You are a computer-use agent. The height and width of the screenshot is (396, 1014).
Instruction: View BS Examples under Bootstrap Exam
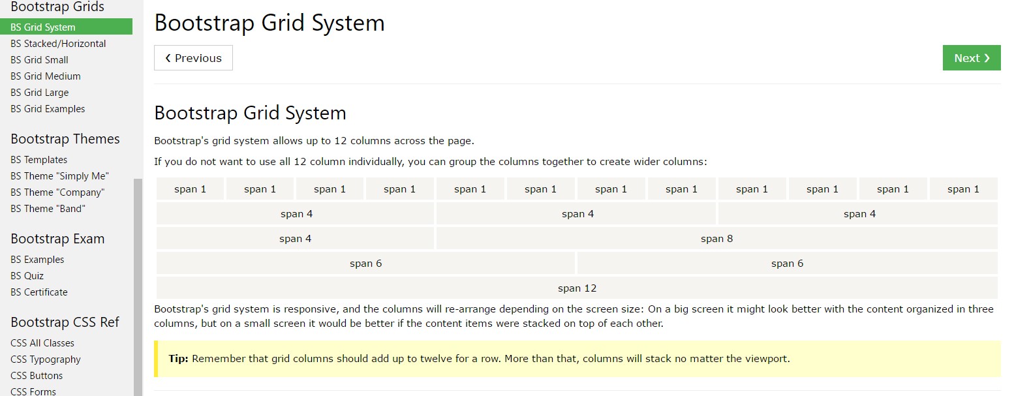coord(37,259)
